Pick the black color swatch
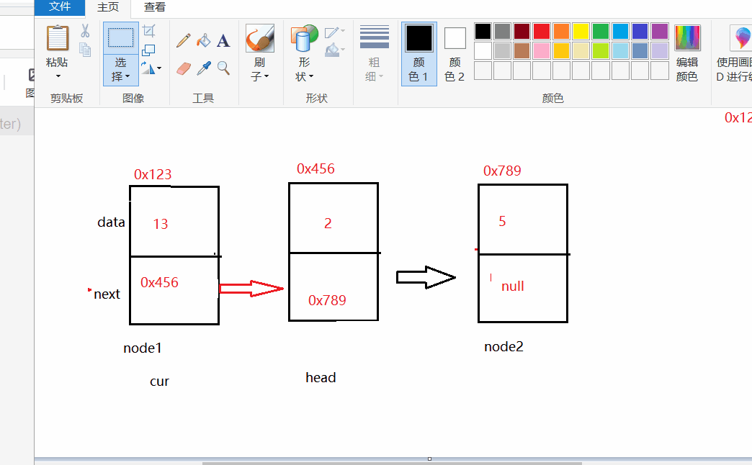Viewport: 752px width, 465px height. coord(483,31)
